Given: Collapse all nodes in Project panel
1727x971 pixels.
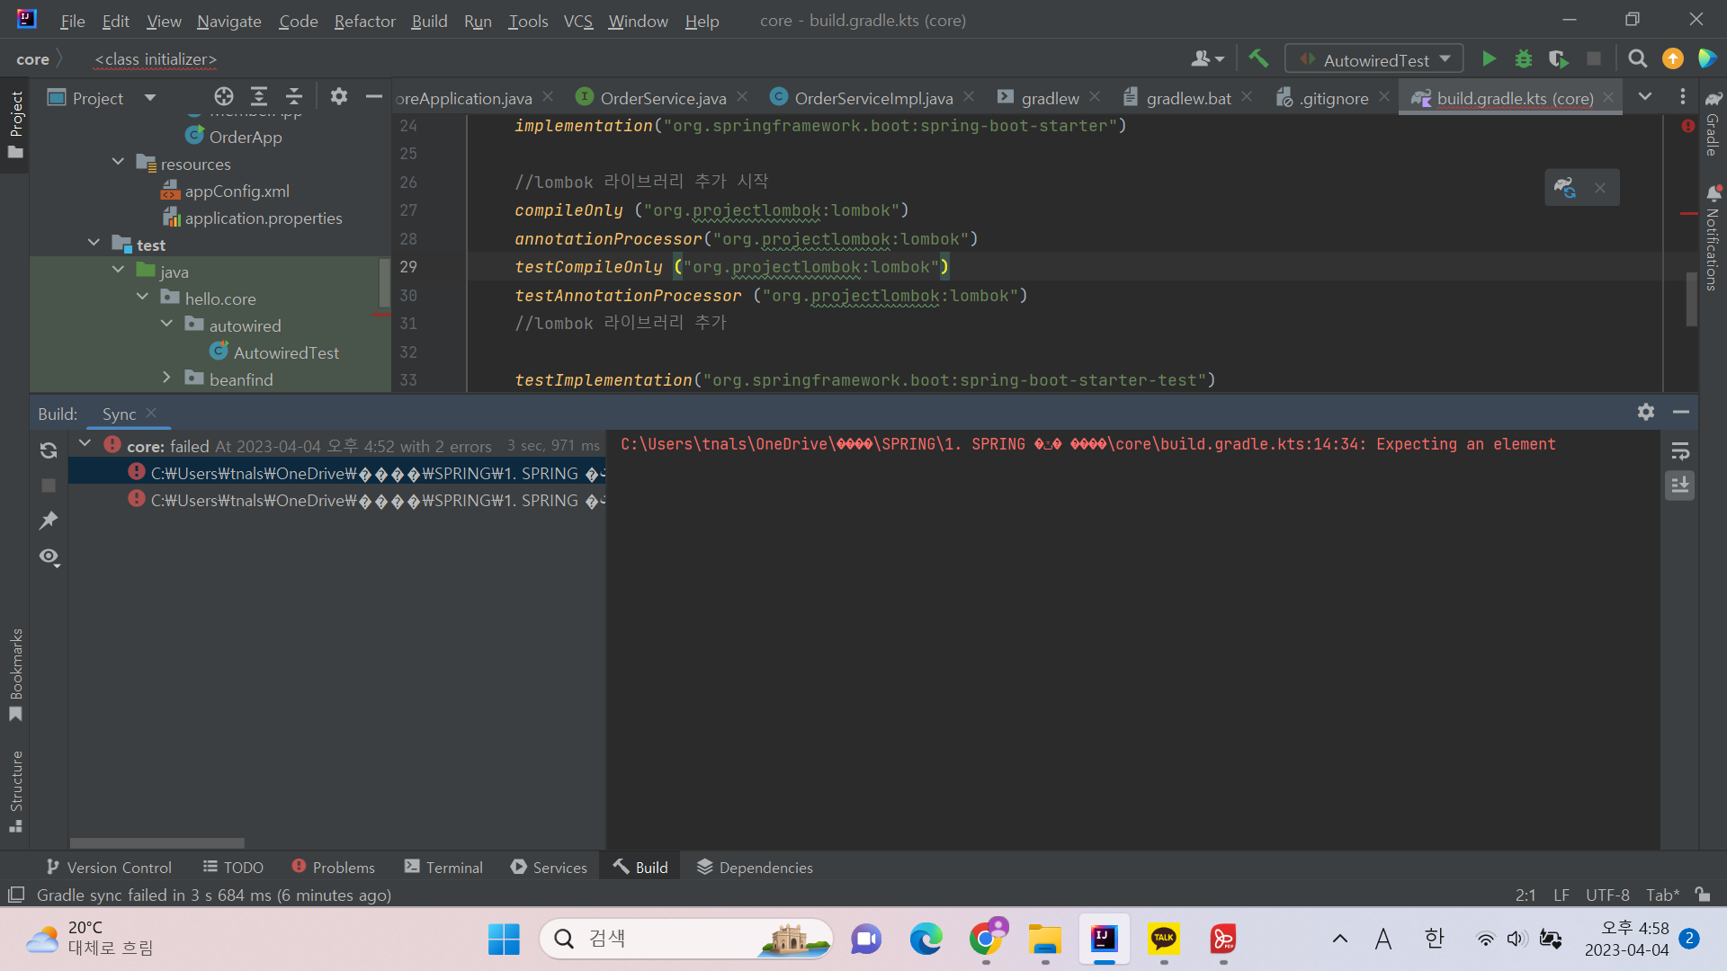Looking at the screenshot, I should (x=294, y=97).
